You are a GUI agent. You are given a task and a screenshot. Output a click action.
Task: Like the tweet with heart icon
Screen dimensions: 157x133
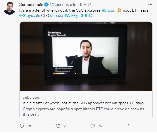coord(93,126)
